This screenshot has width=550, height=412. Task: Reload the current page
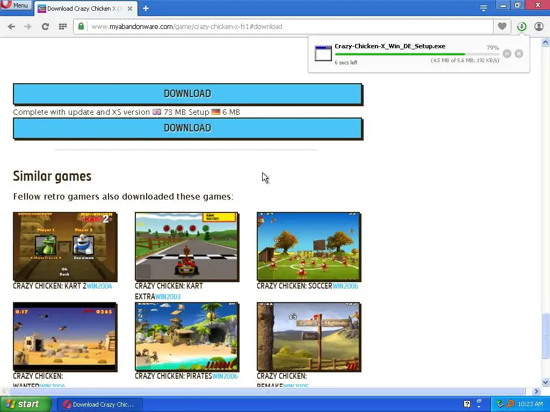coord(45,27)
